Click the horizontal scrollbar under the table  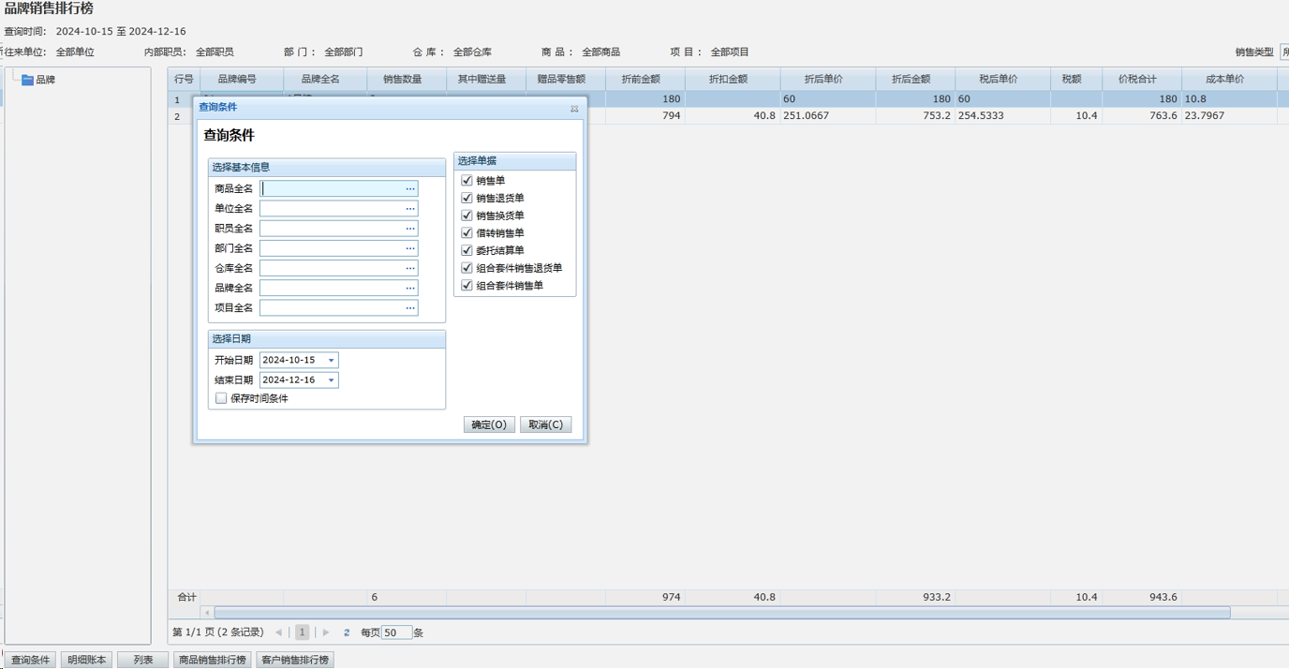click(721, 613)
